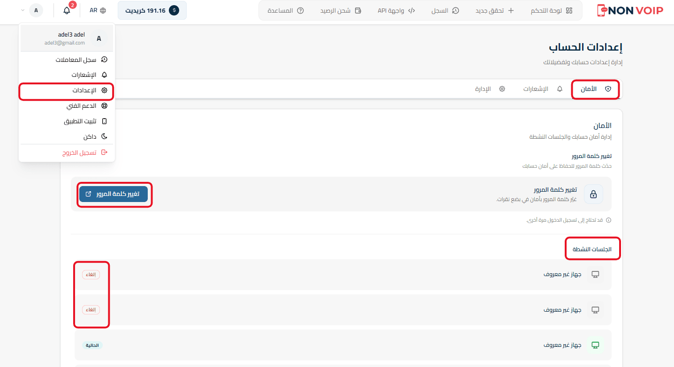
Task: Click the green monitor icon of current session
Action: point(595,345)
